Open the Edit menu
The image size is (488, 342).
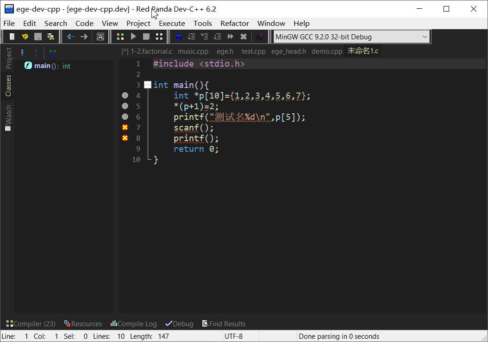coord(30,23)
